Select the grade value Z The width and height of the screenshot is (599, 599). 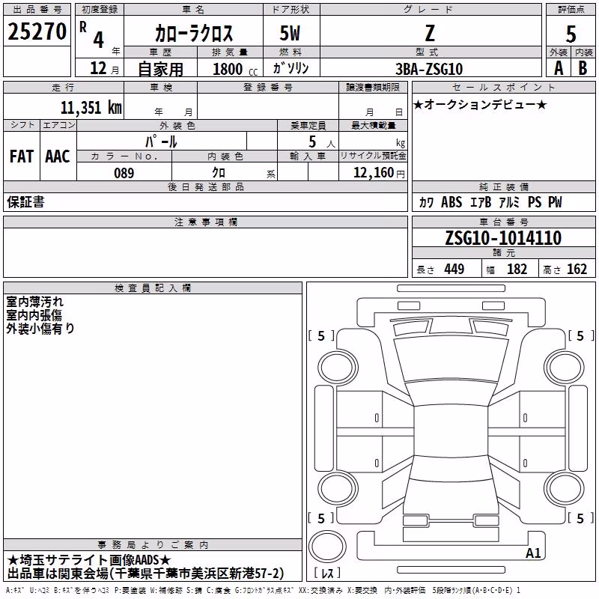[x=430, y=33]
